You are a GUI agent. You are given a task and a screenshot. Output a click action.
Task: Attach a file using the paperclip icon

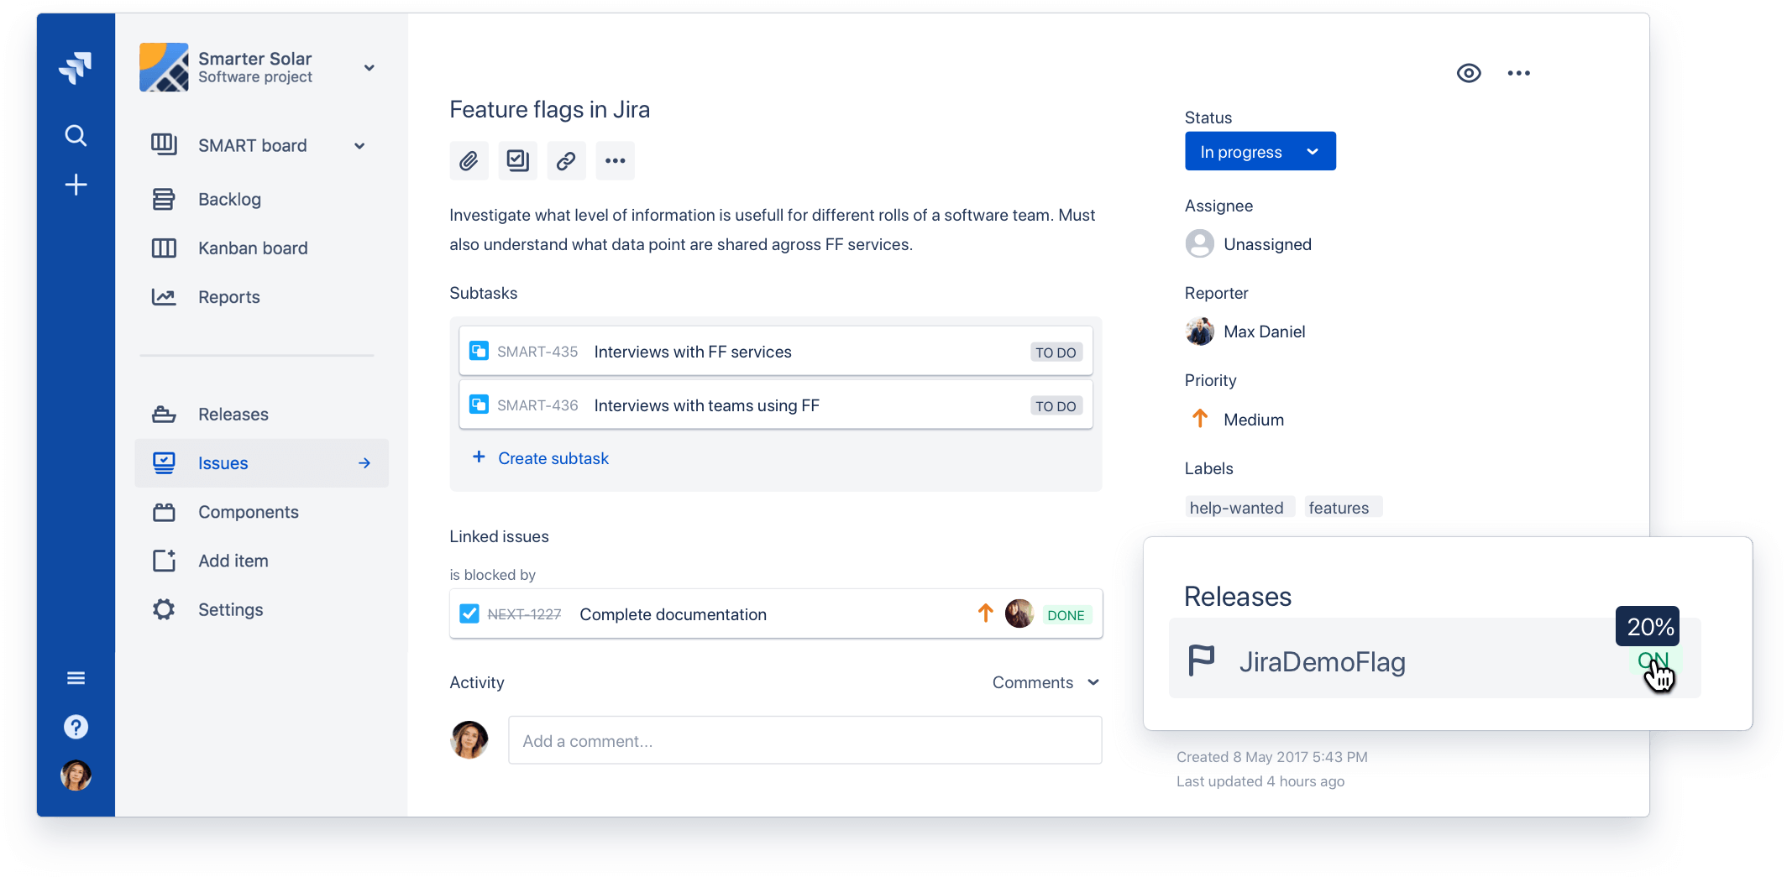pos(469,160)
